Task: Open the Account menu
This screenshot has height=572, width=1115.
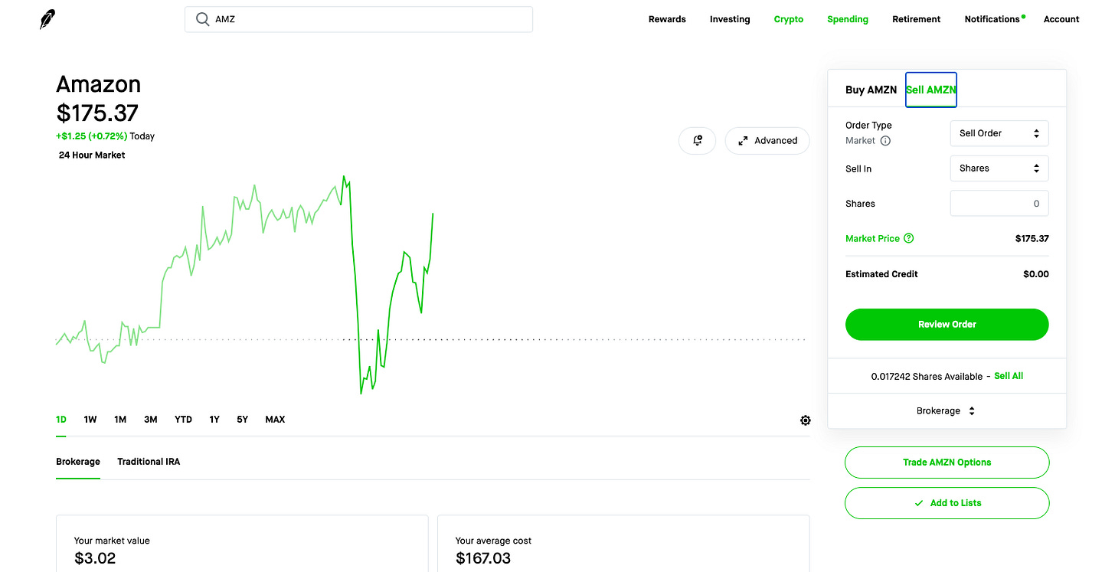Action: click(x=1061, y=19)
